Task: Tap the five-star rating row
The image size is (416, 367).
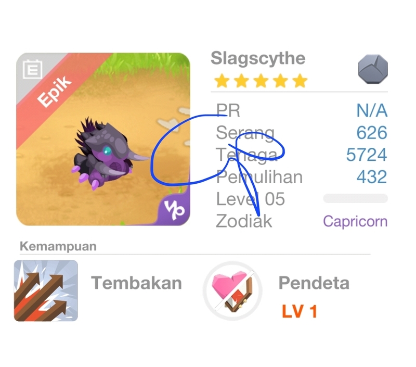Action: click(261, 81)
